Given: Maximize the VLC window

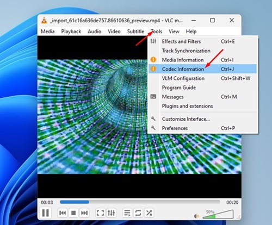Looking at the screenshot, I should pos(213,20).
